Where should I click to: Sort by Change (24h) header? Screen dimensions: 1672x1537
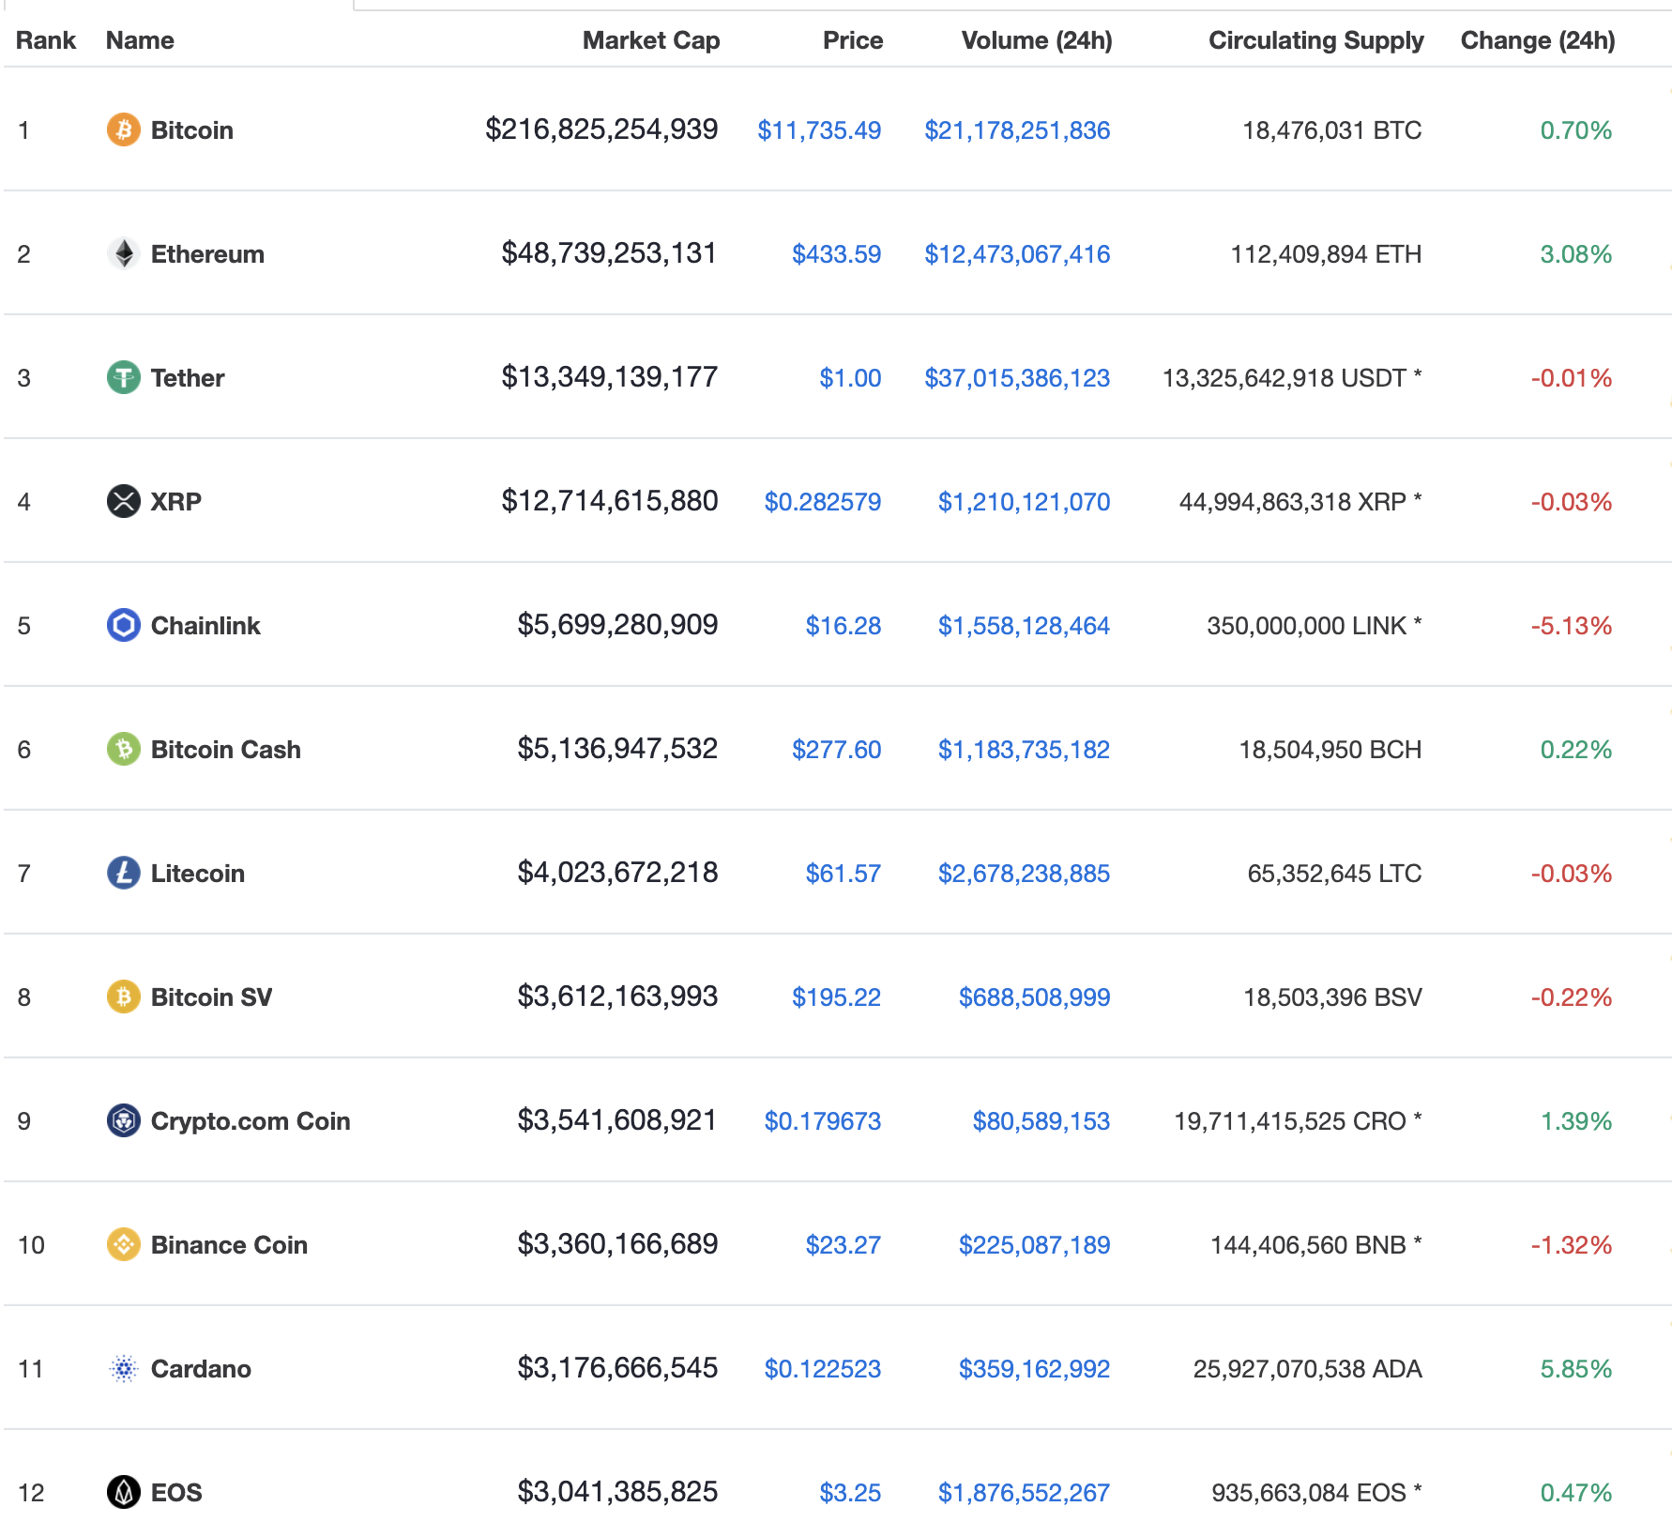coord(1538,40)
